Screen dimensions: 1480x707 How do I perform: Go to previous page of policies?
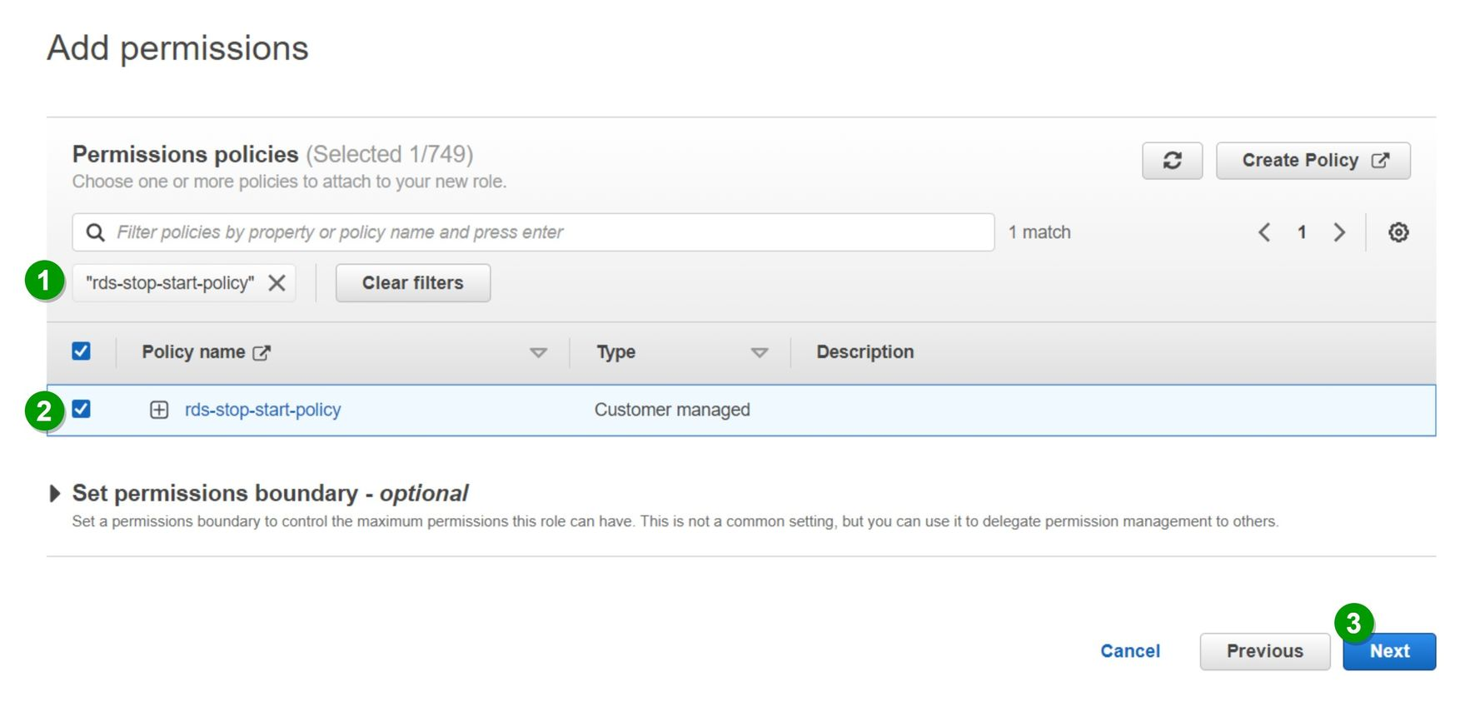coord(1264,232)
